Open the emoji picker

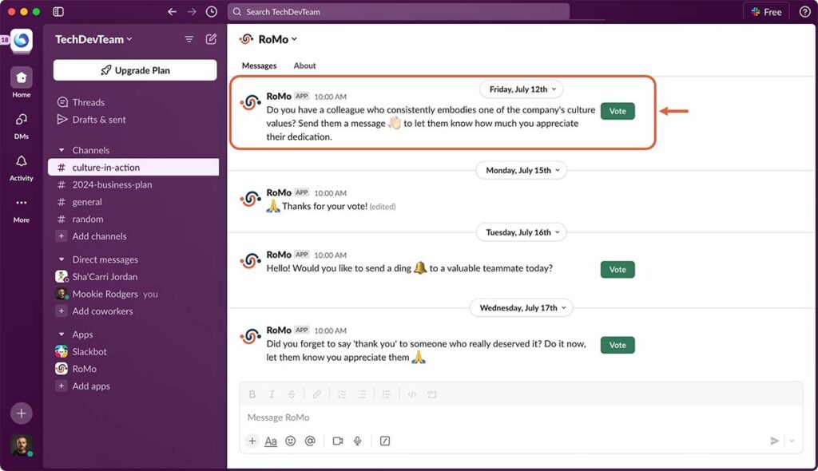point(291,441)
